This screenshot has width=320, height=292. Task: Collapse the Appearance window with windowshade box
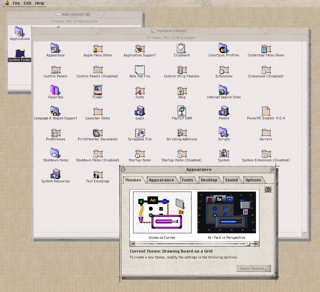272,170
